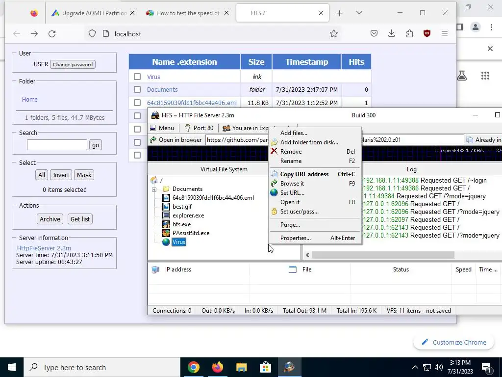The image size is (502, 377).
Task: Open the Virus link in file list
Action: 153,77
